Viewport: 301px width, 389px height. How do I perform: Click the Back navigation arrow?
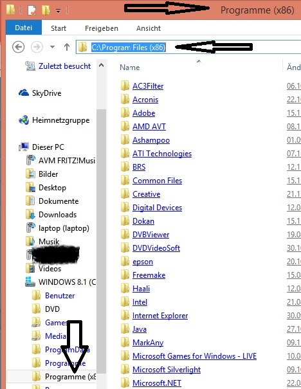pos(19,47)
